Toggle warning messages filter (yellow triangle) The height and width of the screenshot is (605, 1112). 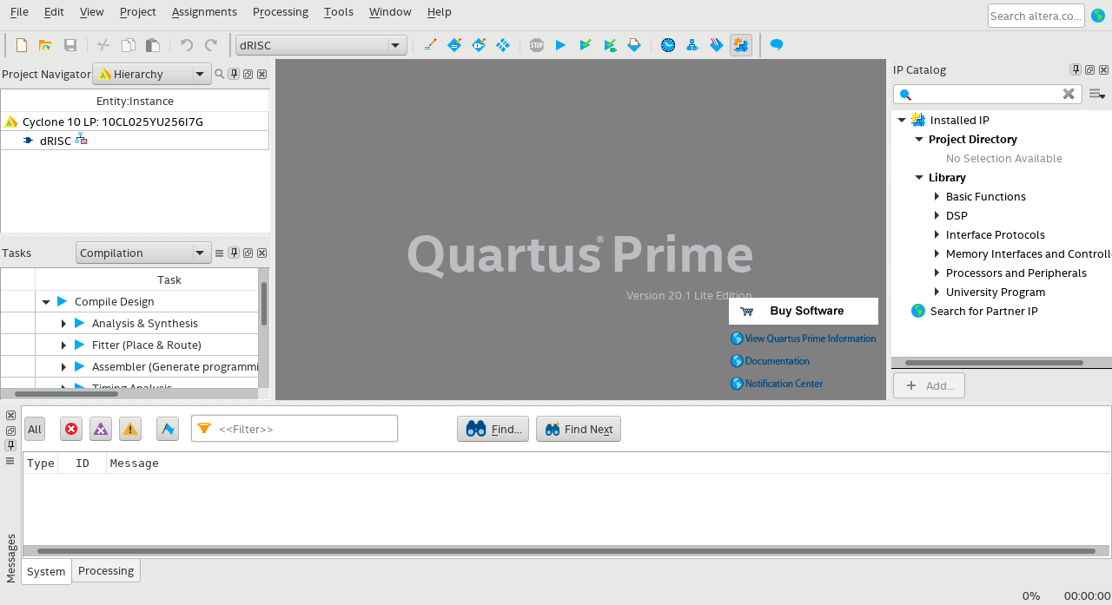[130, 429]
